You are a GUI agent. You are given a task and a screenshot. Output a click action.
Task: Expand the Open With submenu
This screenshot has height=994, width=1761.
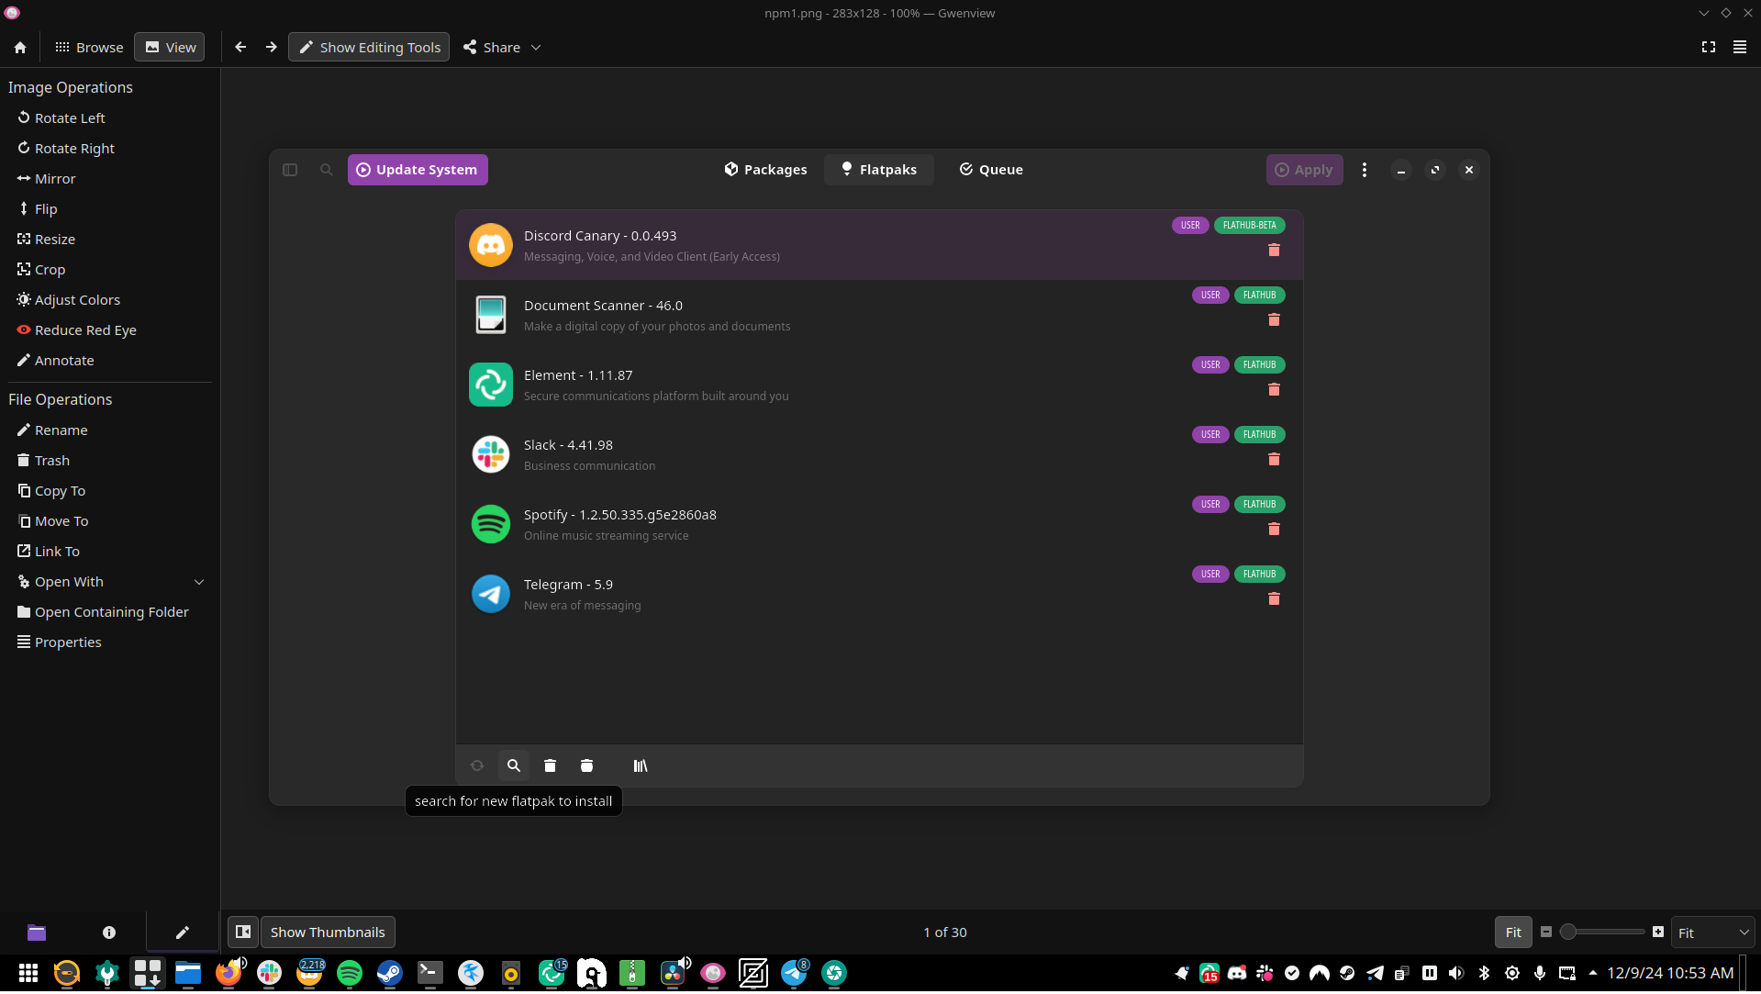pyautogui.click(x=110, y=582)
